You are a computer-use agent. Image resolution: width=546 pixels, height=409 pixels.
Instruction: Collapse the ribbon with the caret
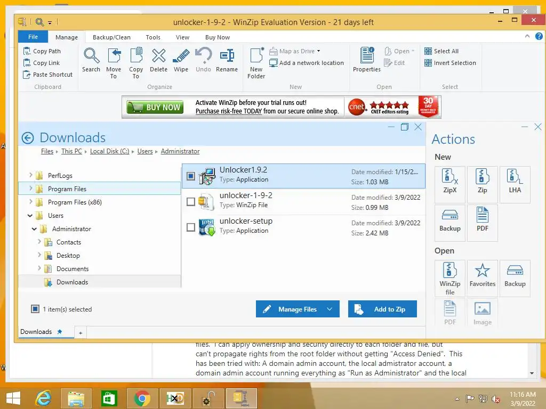[x=527, y=36]
